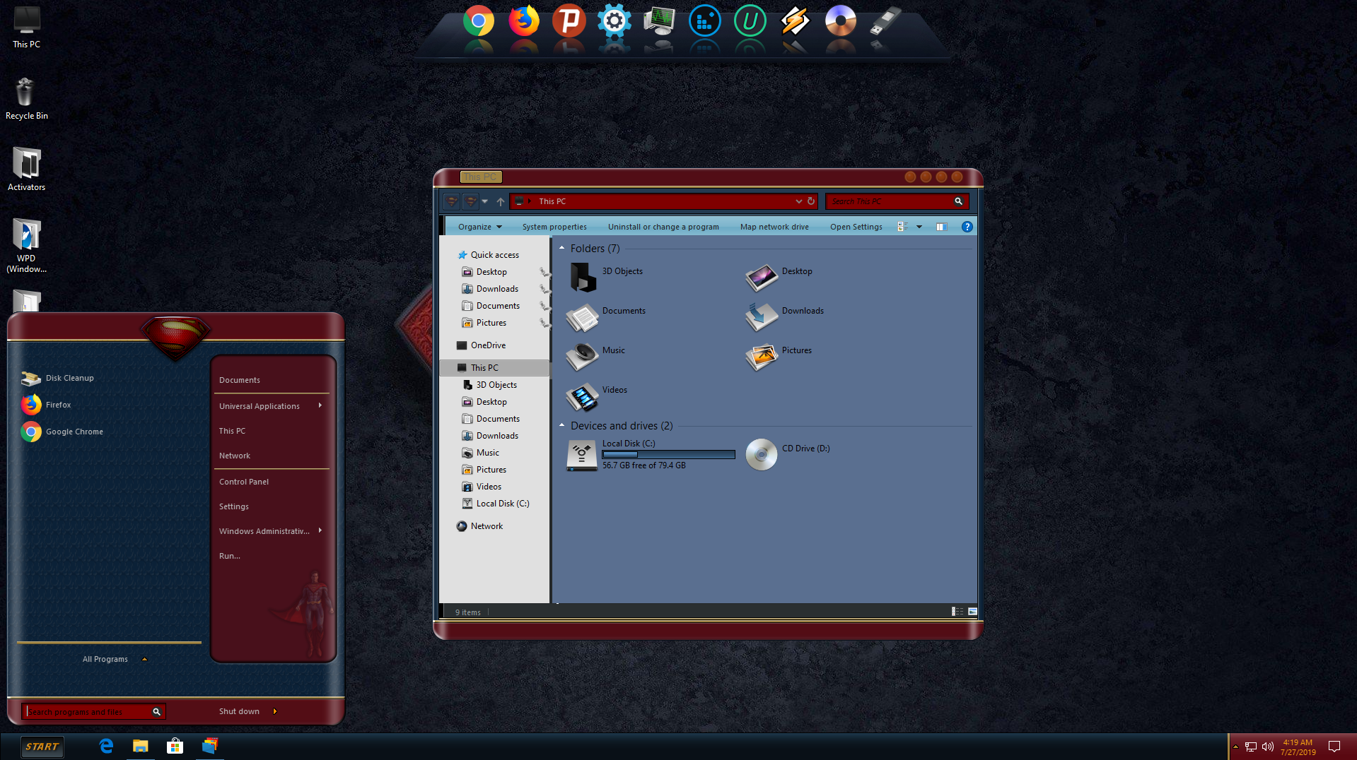Image resolution: width=1357 pixels, height=760 pixels.
Task: Expand Windows Administrative Tools submenu
Action: (x=320, y=530)
